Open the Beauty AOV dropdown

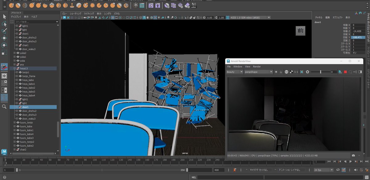tap(235, 72)
